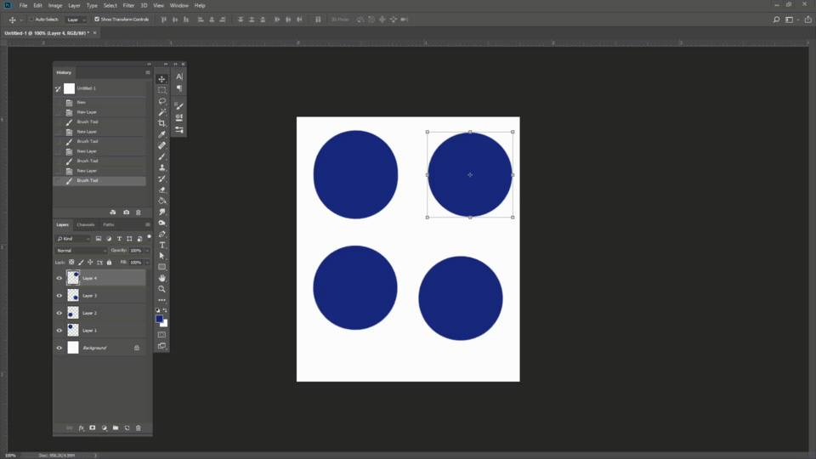Select the Path Selection tool
Viewport: 816px width, 459px height.
pyautogui.click(x=161, y=256)
